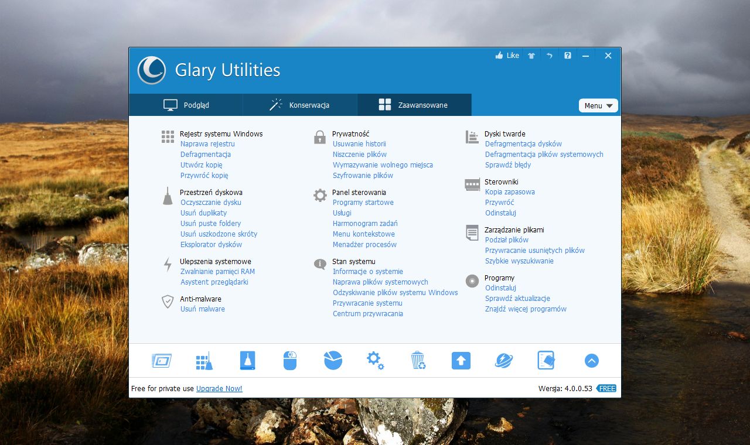
Task: Launch Menadżer procesów
Action: [364, 244]
